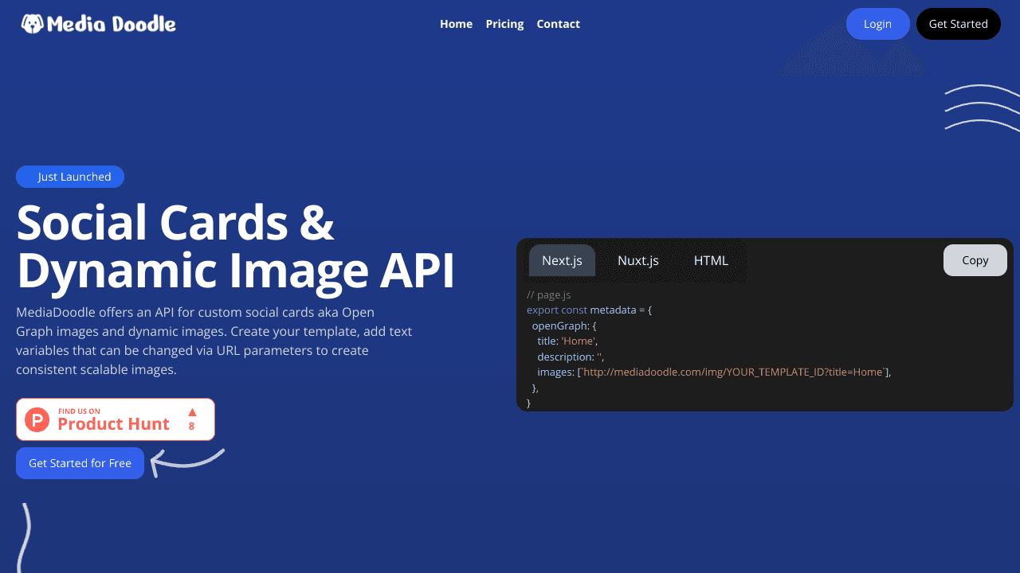Screen dimensions: 1020x573
Task: Click the mediadoodle.com image URL in the code
Action: pyautogui.click(x=732, y=372)
